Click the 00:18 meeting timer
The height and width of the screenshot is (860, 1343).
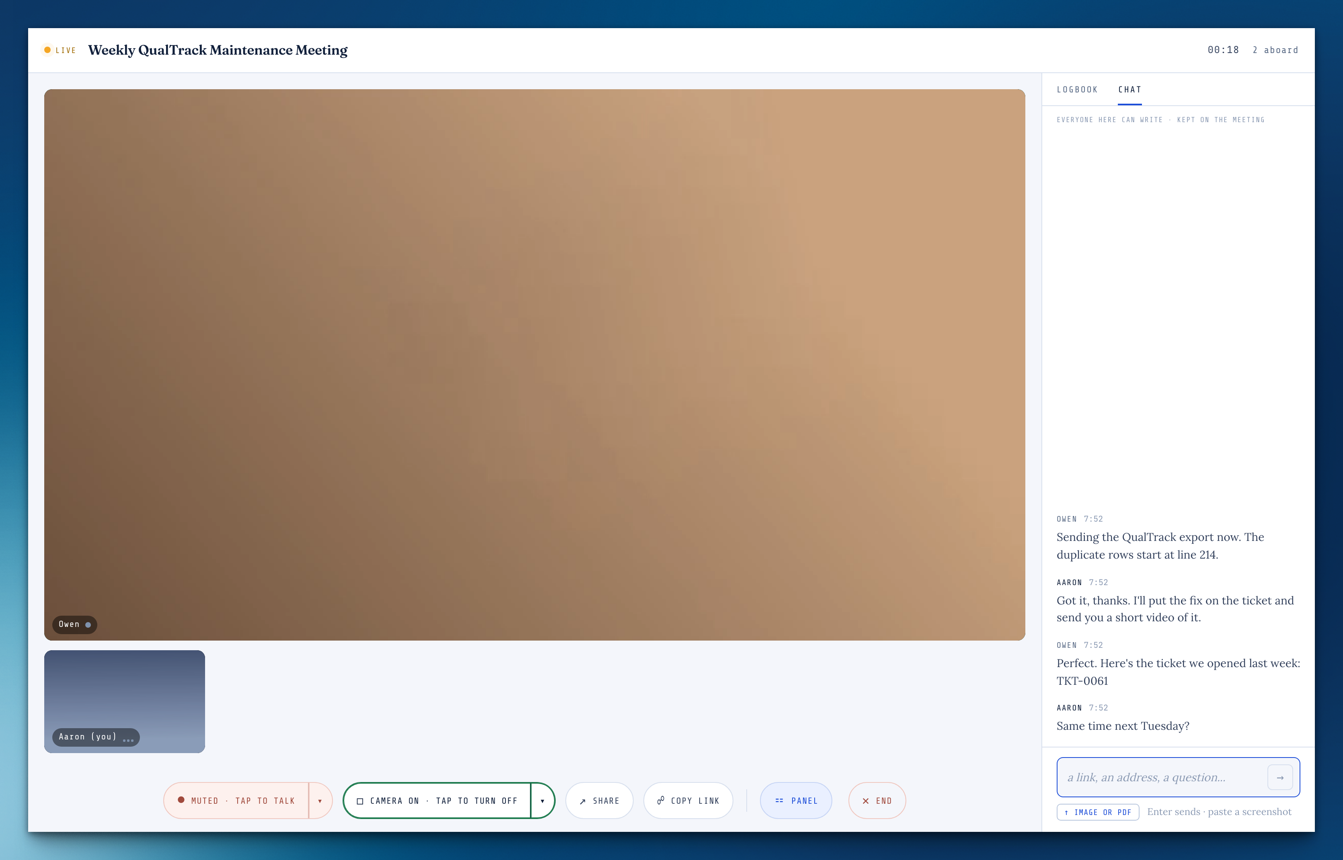pyautogui.click(x=1224, y=50)
